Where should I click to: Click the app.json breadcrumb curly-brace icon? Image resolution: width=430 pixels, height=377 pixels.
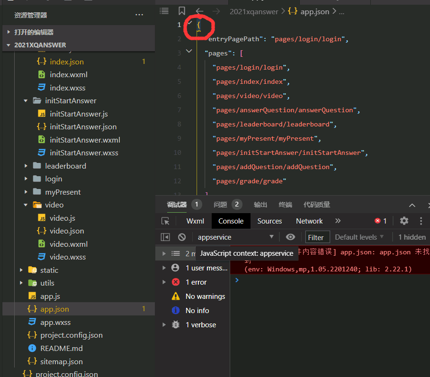(x=292, y=11)
